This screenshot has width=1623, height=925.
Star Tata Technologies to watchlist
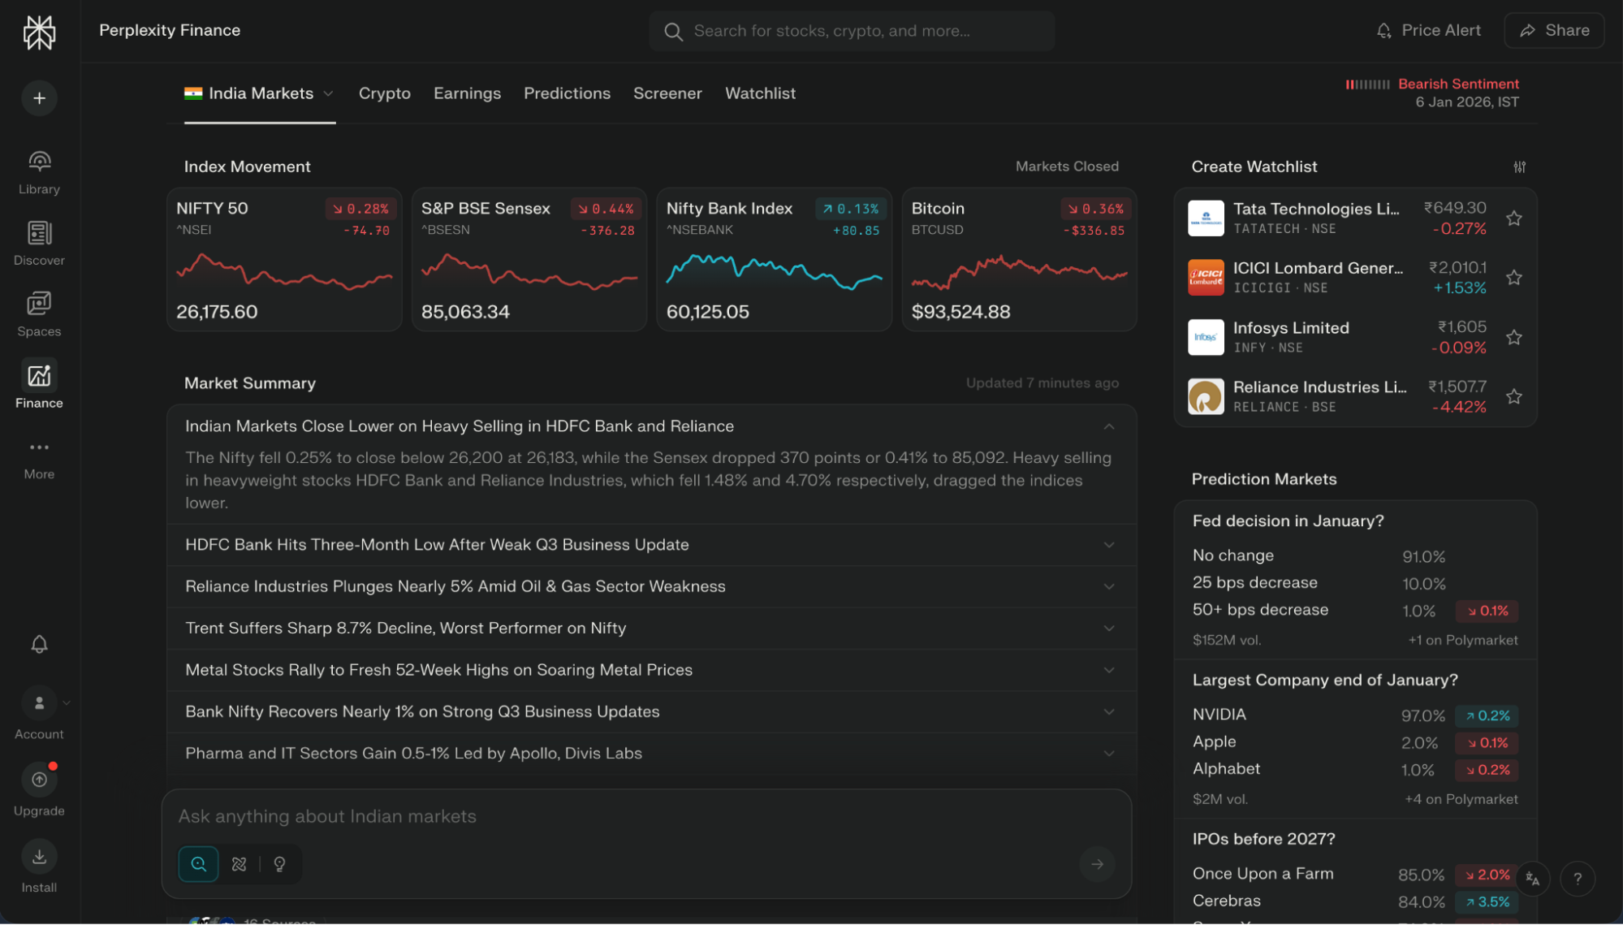(1513, 218)
